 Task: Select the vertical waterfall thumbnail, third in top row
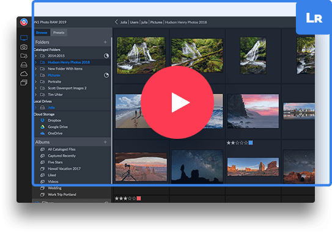coord(253,55)
